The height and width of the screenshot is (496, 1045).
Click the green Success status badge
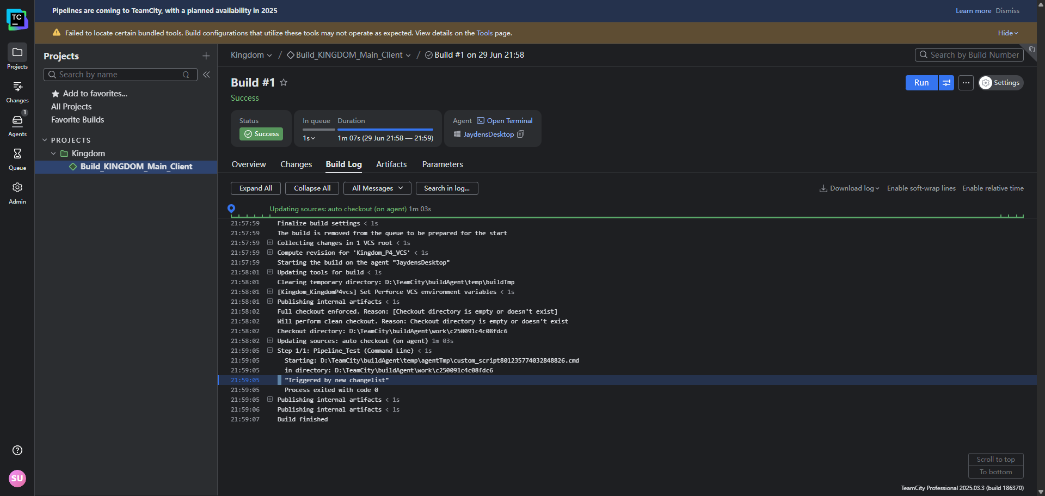click(261, 134)
